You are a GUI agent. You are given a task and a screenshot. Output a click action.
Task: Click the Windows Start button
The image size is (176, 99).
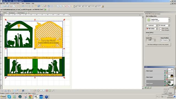3,97
